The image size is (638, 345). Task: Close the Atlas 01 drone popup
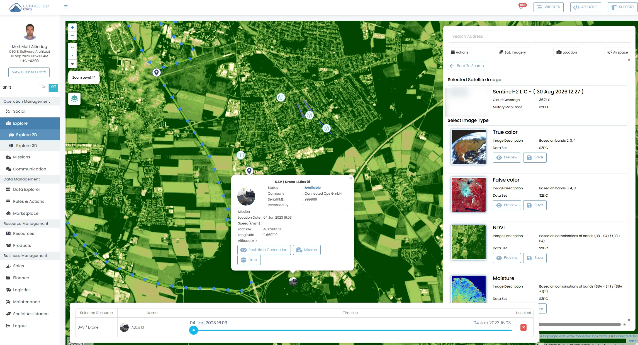click(351, 178)
